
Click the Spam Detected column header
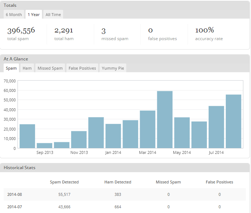point(64,182)
